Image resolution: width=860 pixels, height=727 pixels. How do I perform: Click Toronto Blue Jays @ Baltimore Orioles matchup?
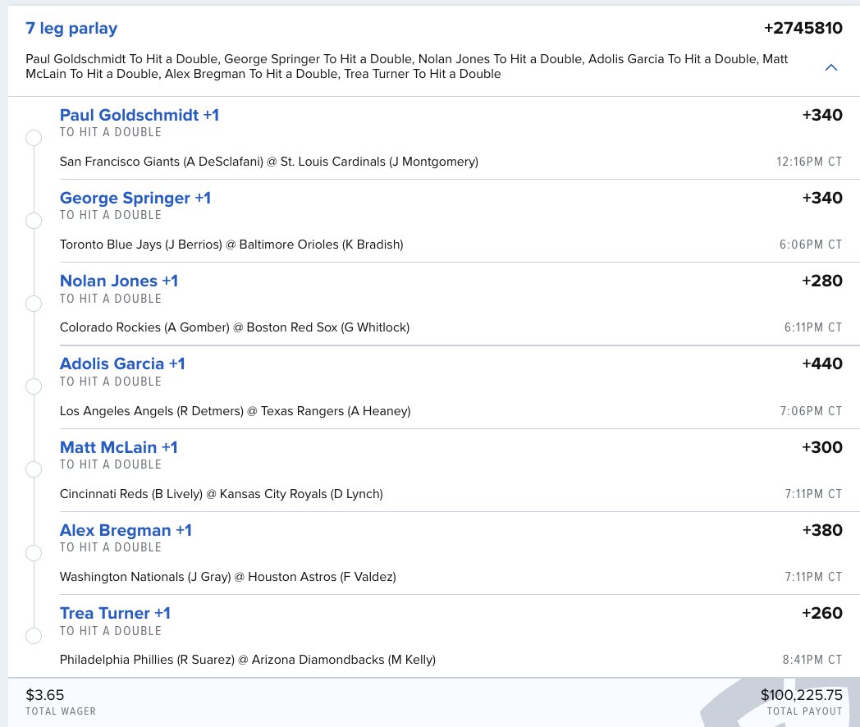(x=231, y=245)
